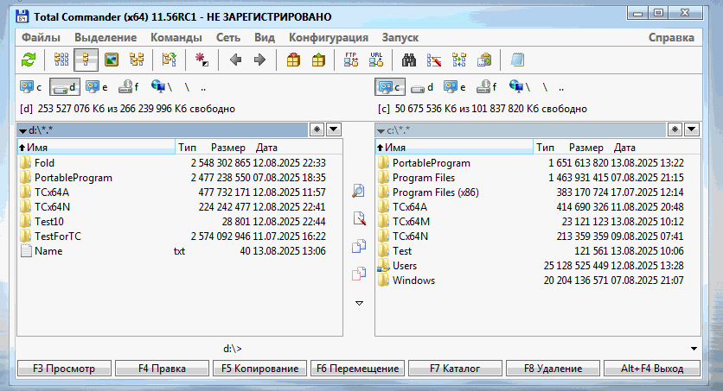Click the F4 Правка button
723x391 pixels.
point(162,369)
